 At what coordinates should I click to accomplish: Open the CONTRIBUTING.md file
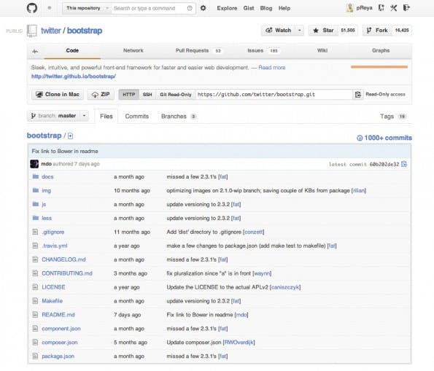67,273
